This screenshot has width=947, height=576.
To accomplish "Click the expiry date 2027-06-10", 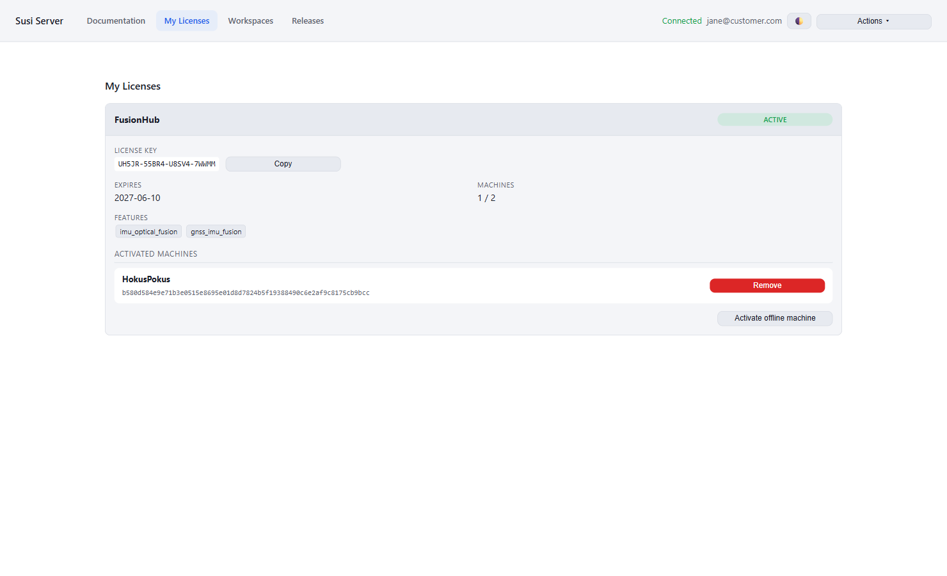I will (138, 198).
